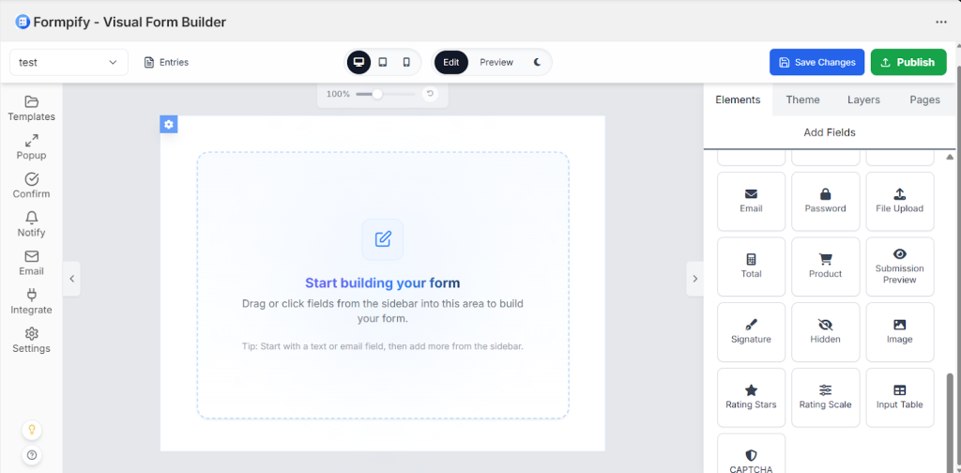Switch to the Theme tab
Viewport: 961px width, 473px height.
point(802,99)
